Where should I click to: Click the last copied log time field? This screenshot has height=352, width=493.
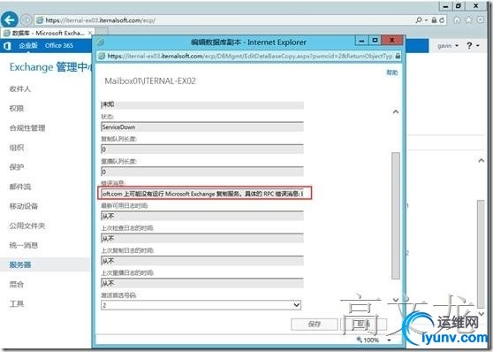point(202,261)
